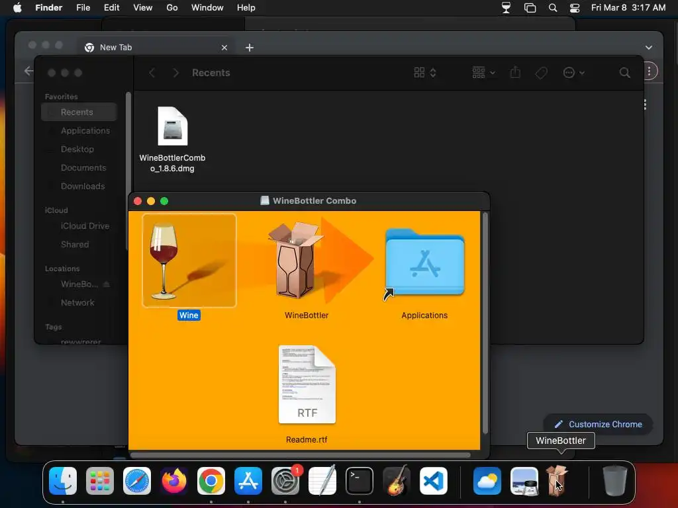Open the Go menu

[172, 8]
